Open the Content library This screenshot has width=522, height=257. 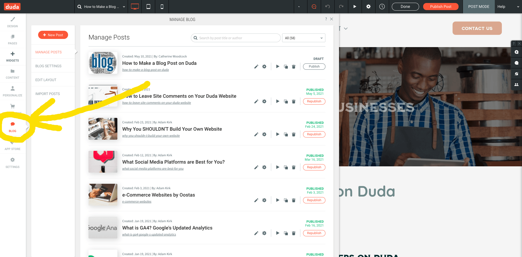point(13,74)
